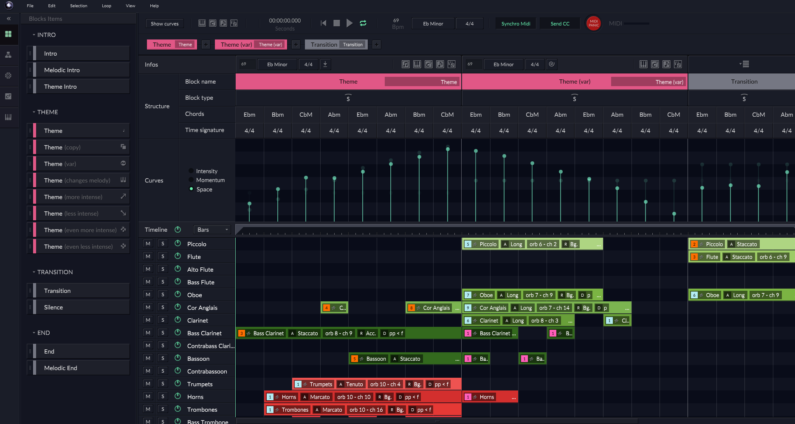Mute the Piccolo track
This screenshot has height=424, width=795.
pos(148,244)
